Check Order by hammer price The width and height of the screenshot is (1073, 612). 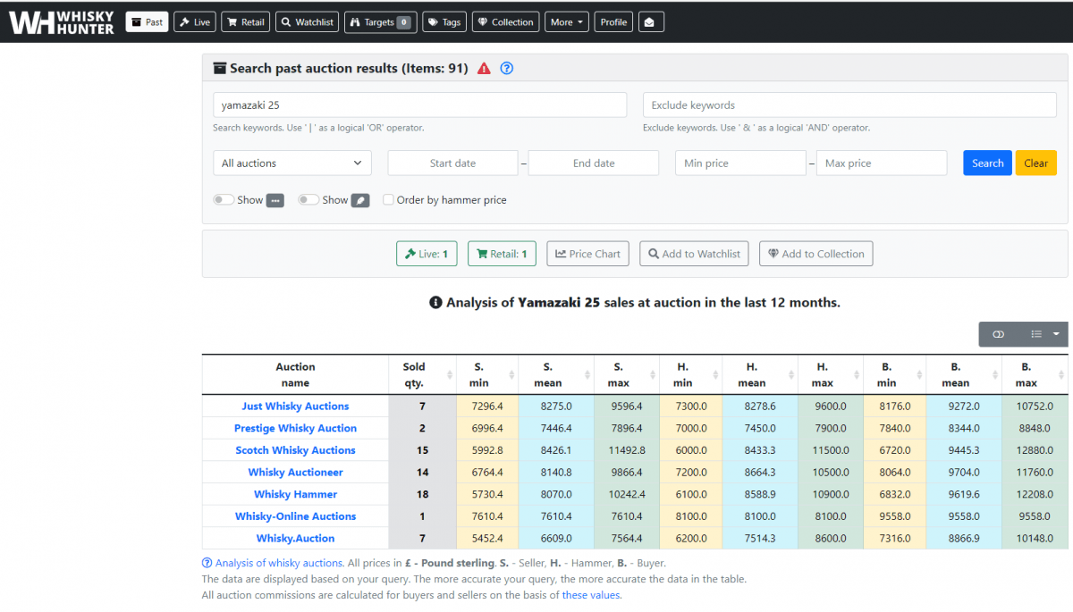(x=388, y=200)
